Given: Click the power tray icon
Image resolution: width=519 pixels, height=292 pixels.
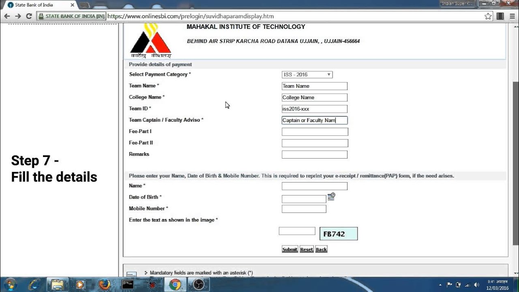Looking at the screenshot, I should coord(458,285).
